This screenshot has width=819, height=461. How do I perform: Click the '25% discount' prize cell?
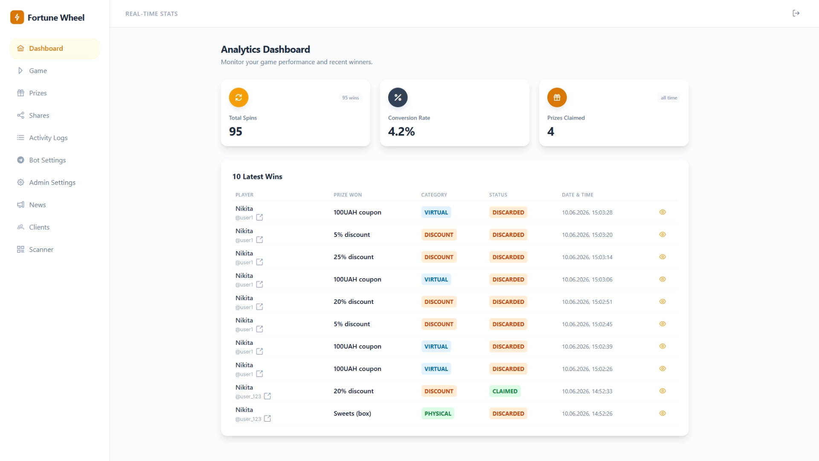(x=353, y=257)
